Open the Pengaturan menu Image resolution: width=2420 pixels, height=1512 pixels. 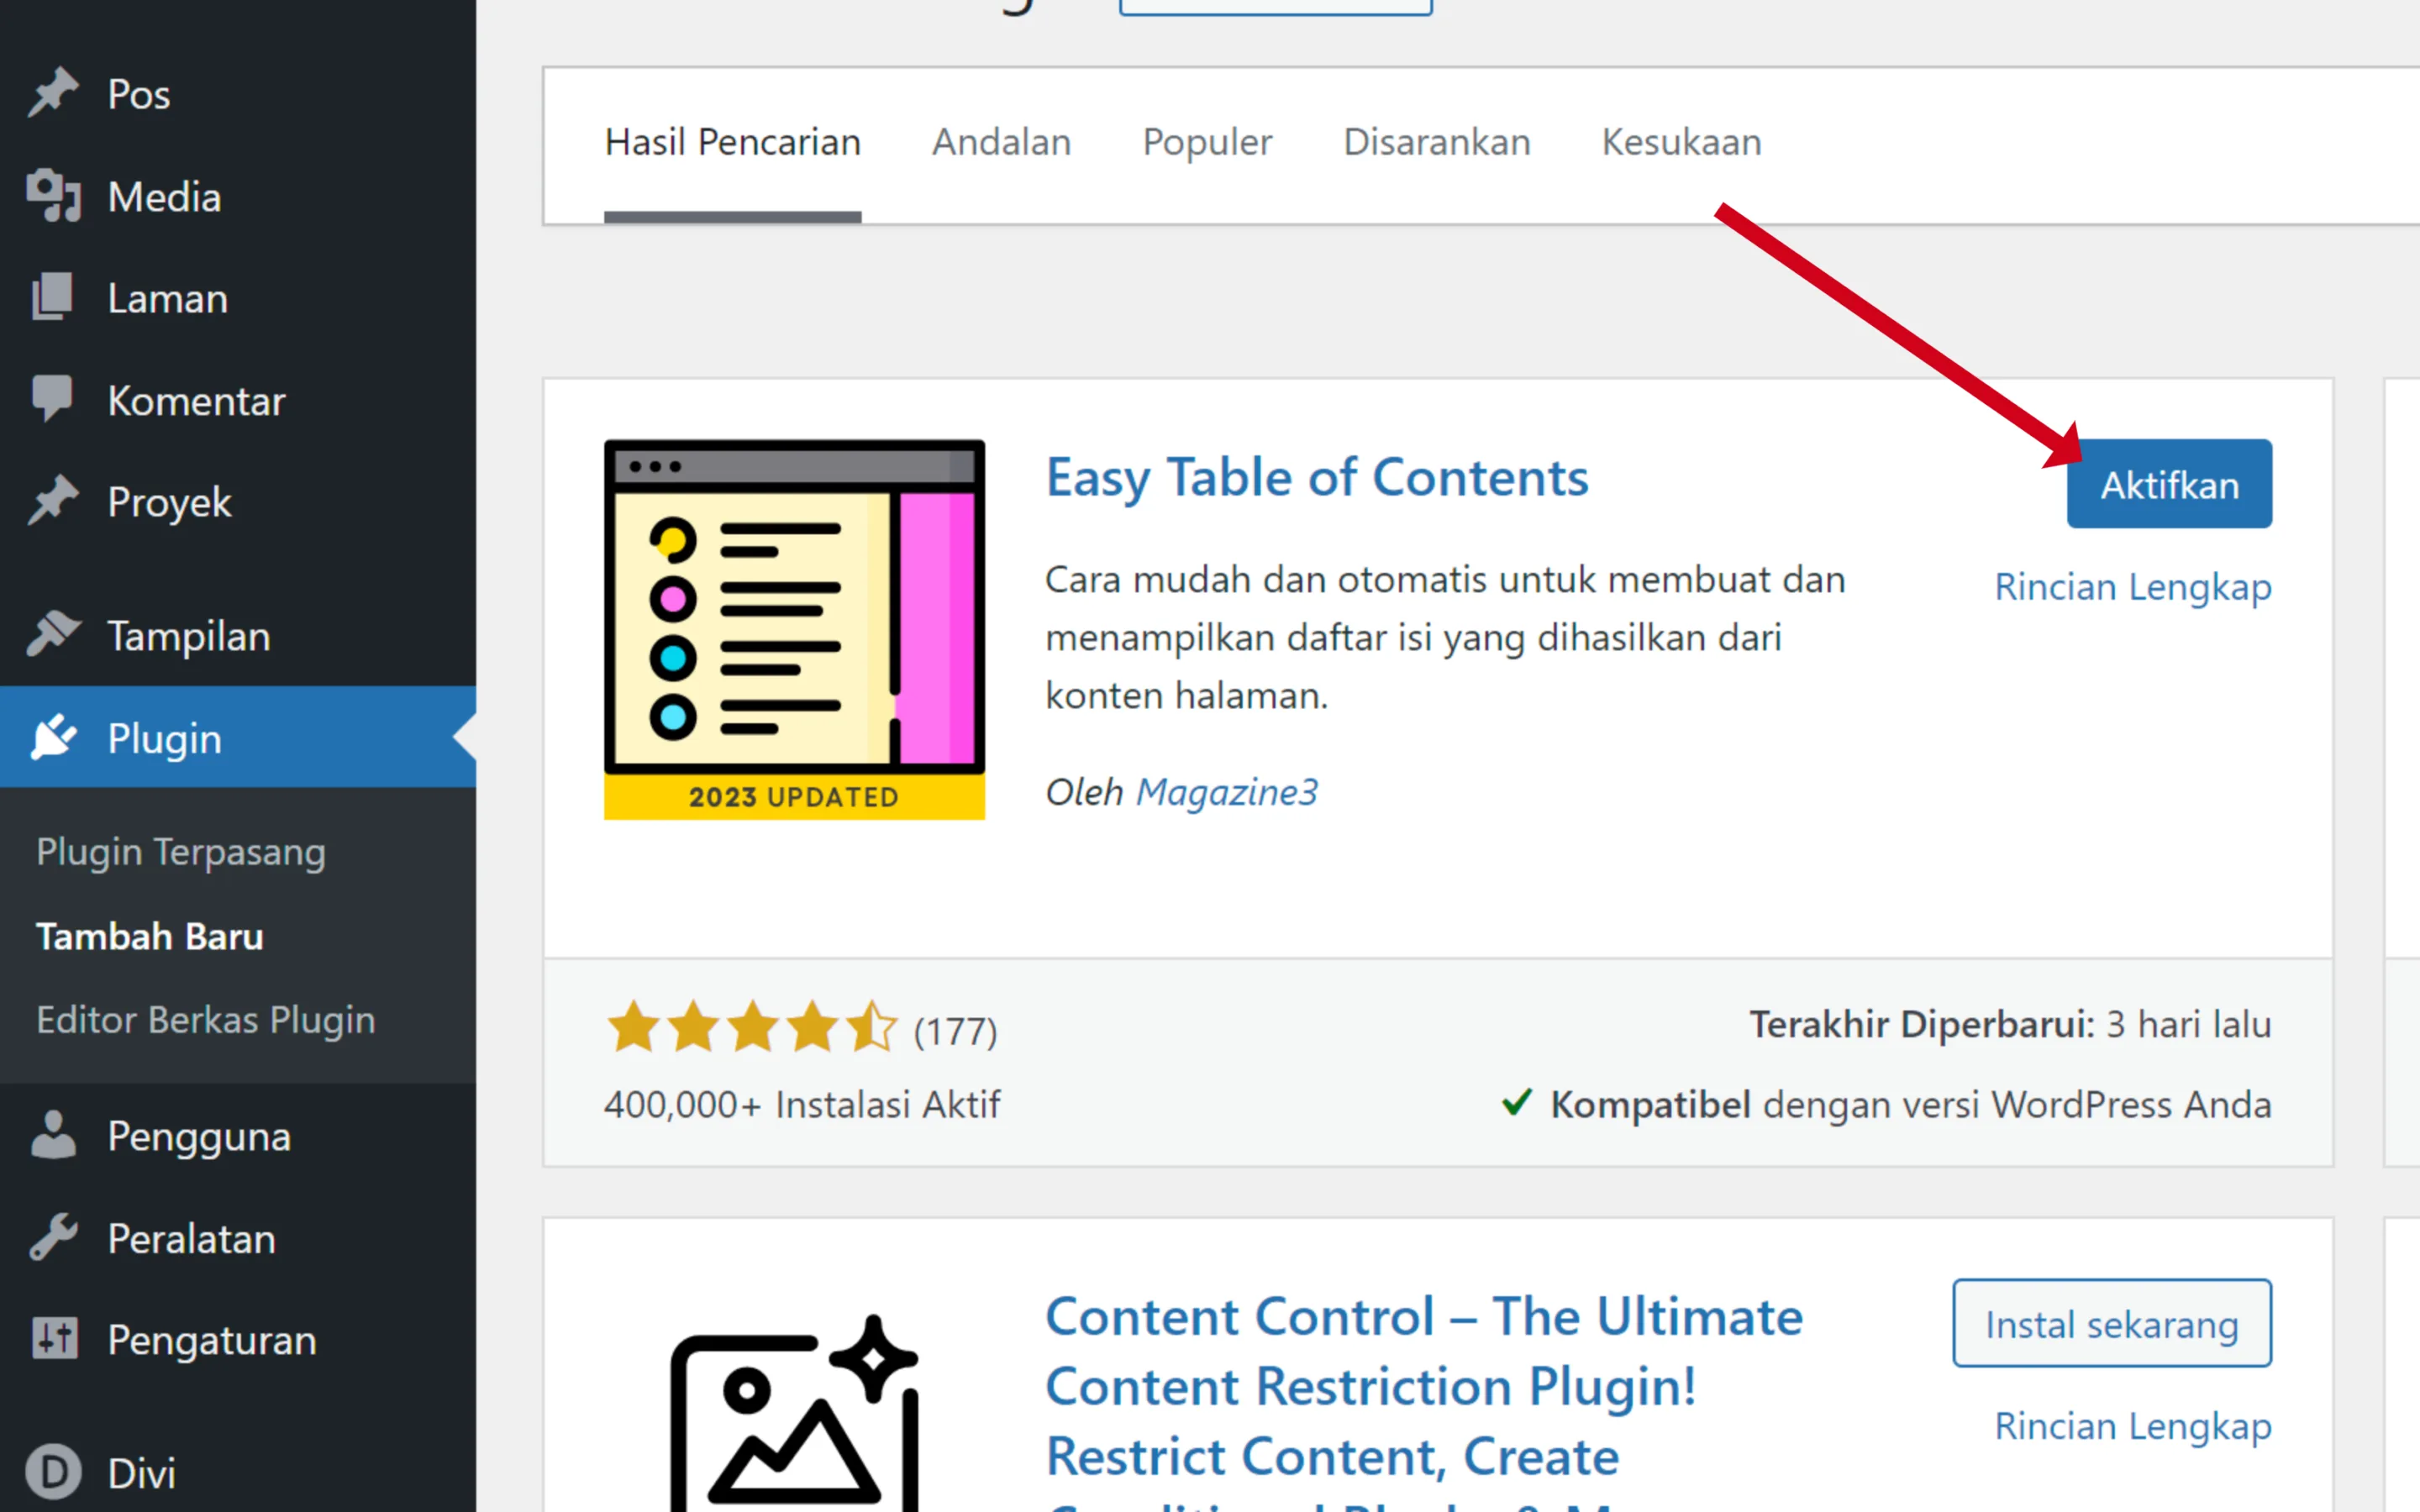tap(238, 1340)
